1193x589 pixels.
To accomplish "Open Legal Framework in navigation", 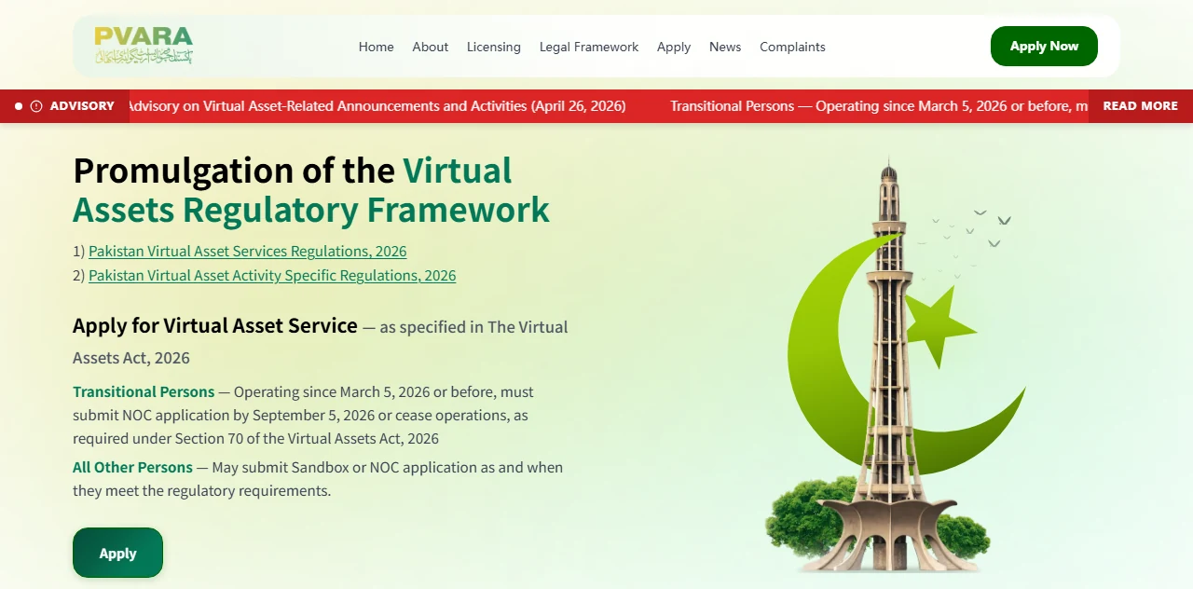I will click(x=589, y=47).
